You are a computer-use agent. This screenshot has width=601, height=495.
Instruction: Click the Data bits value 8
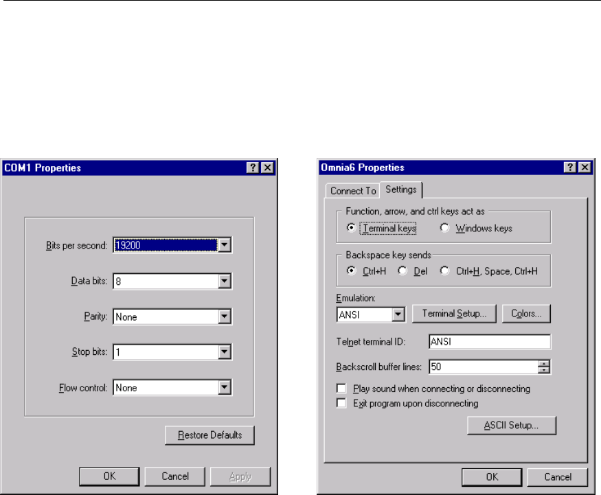(118, 281)
